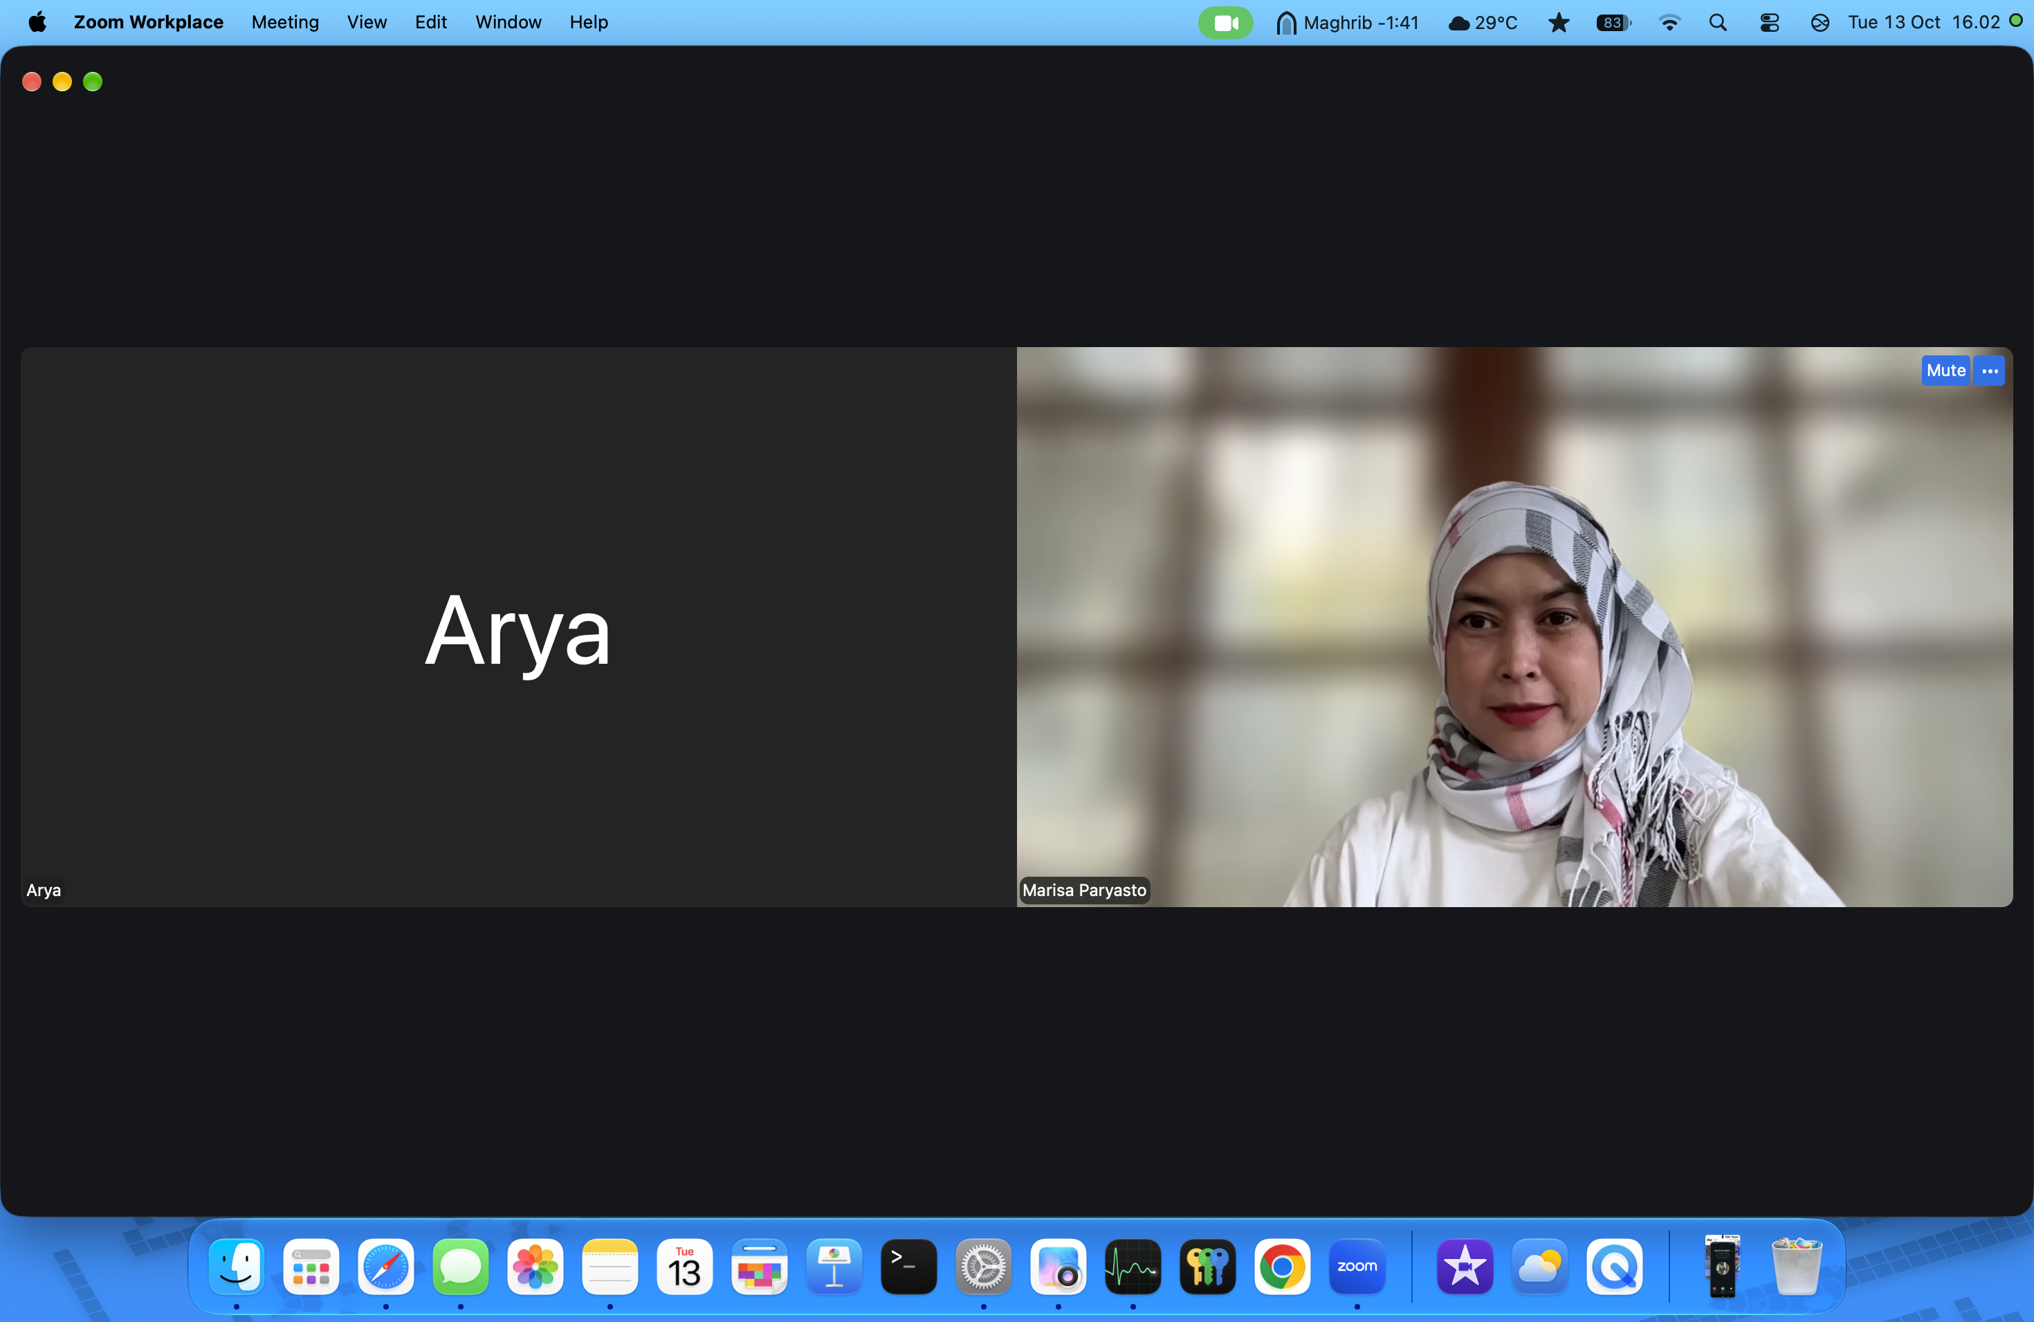This screenshot has width=2034, height=1322.
Task: Mute Marisa Paryasto's audio
Action: point(1945,371)
